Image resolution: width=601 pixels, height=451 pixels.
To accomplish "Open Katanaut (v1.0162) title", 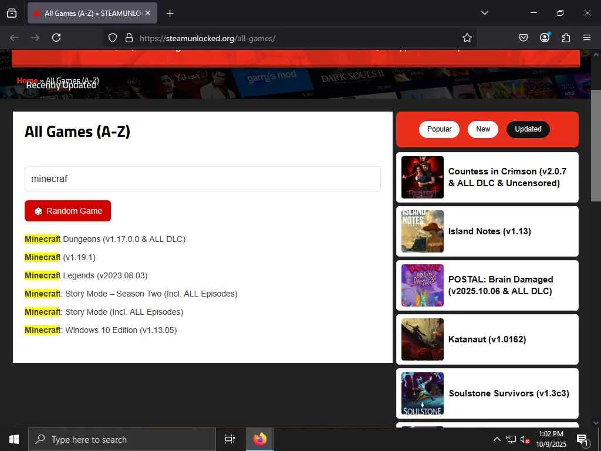I will coord(487,339).
